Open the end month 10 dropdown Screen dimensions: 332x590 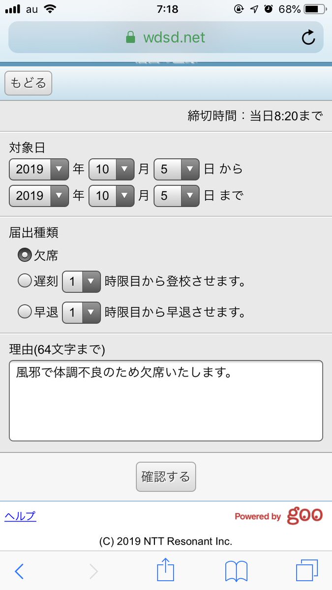(x=112, y=196)
